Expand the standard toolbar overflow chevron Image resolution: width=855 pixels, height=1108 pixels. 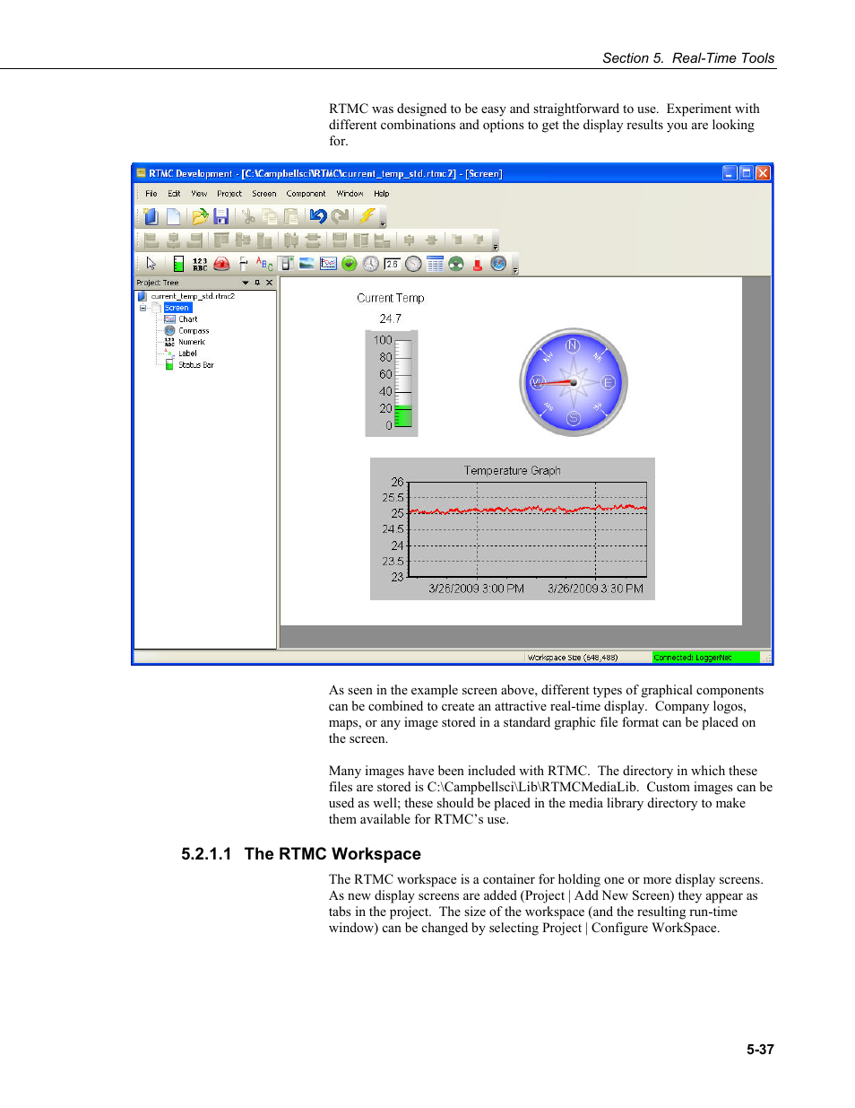(x=384, y=223)
